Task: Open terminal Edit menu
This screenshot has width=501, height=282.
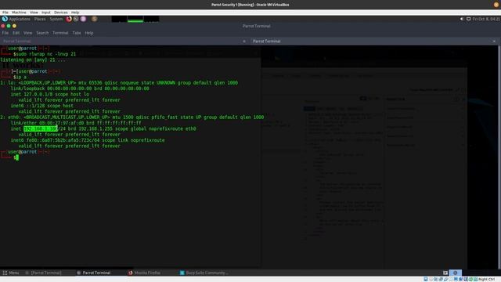Action: [x=16, y=33]
